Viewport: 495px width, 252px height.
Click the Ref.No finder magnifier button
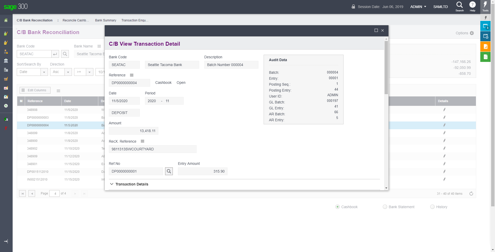coord(169,171)
